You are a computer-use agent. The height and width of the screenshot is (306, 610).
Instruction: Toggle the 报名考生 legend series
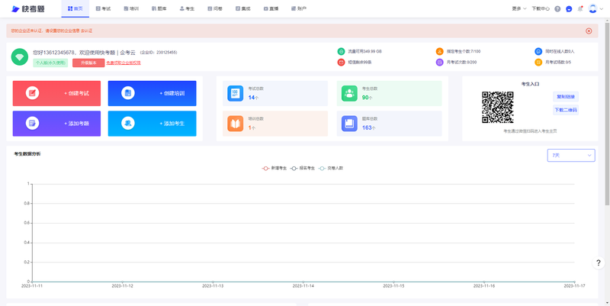302,168
